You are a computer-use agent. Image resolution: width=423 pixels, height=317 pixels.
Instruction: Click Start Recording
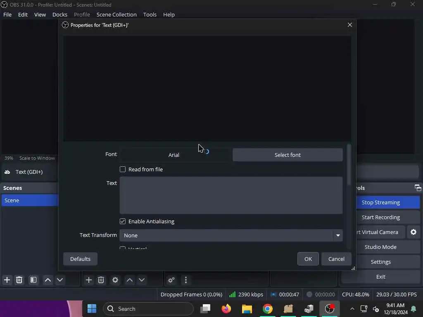[x=388, y=217]
